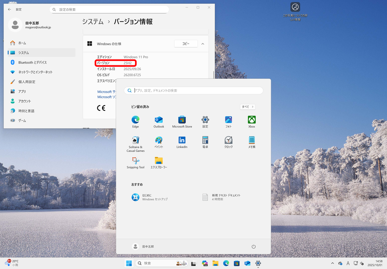The width and height of the screenshot is (387, 269).
Task: Launch the フォト app
Action: 228,121
